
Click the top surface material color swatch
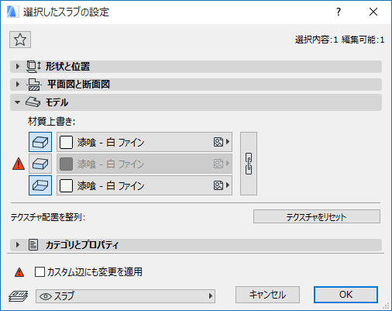coord(66,142)
